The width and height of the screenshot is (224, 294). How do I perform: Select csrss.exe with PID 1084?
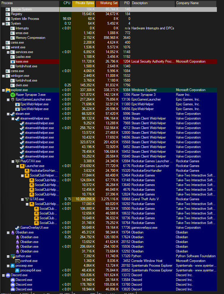point(108,71)
